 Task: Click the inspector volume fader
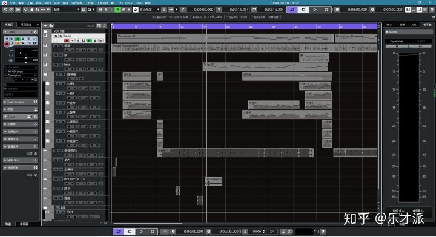(x=21, y=52)
